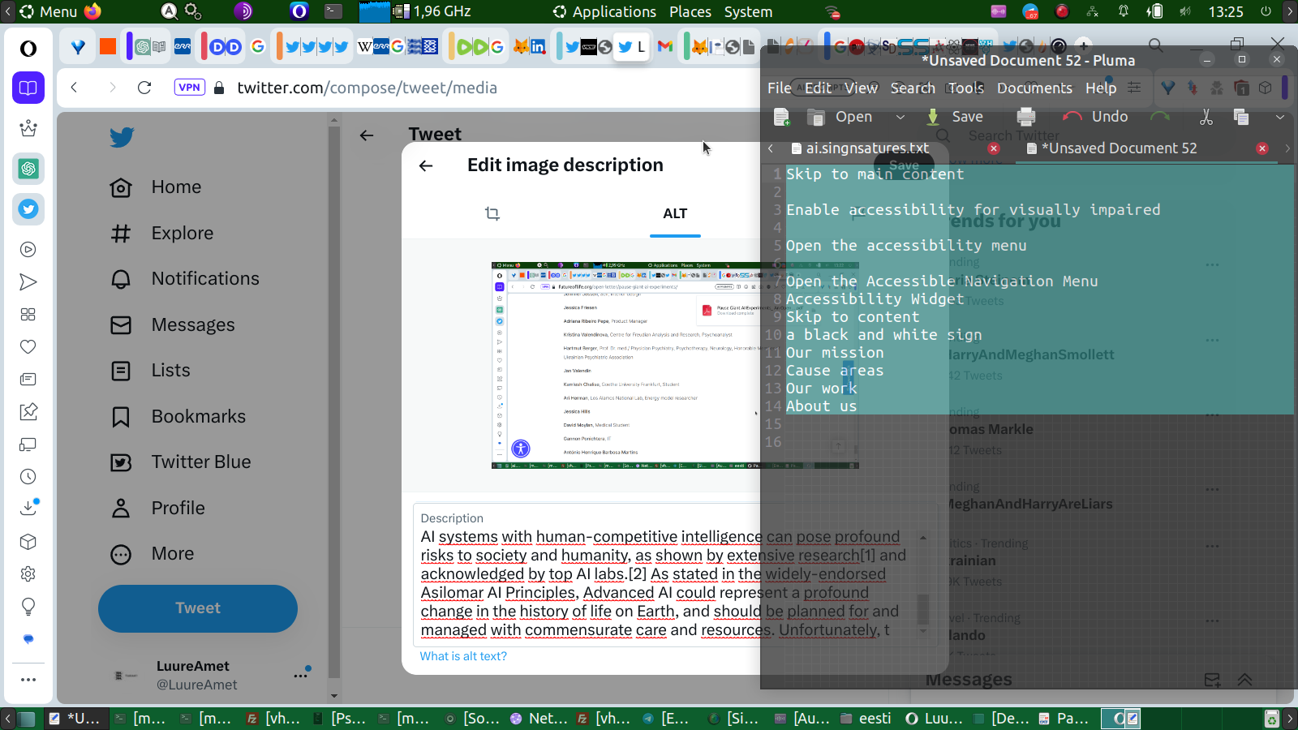
Task: Go back using the Edit image description arrow
Action: tap(426, 165)
